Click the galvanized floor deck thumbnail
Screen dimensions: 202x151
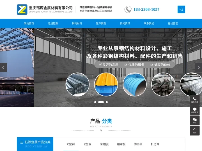tap(191, 84)
